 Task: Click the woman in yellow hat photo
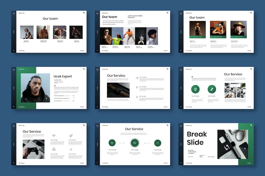tap(238, 29)
